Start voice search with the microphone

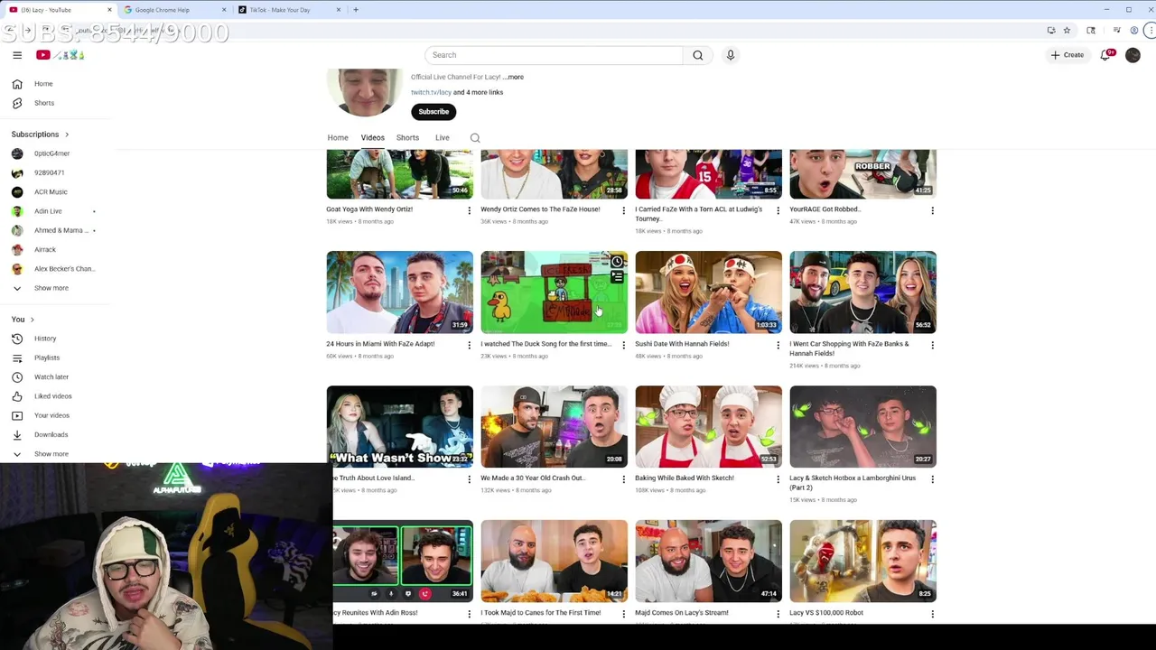731,55
